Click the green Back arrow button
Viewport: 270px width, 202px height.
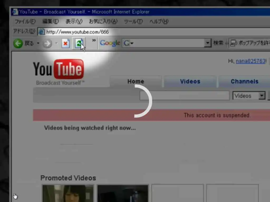point(18,43)
